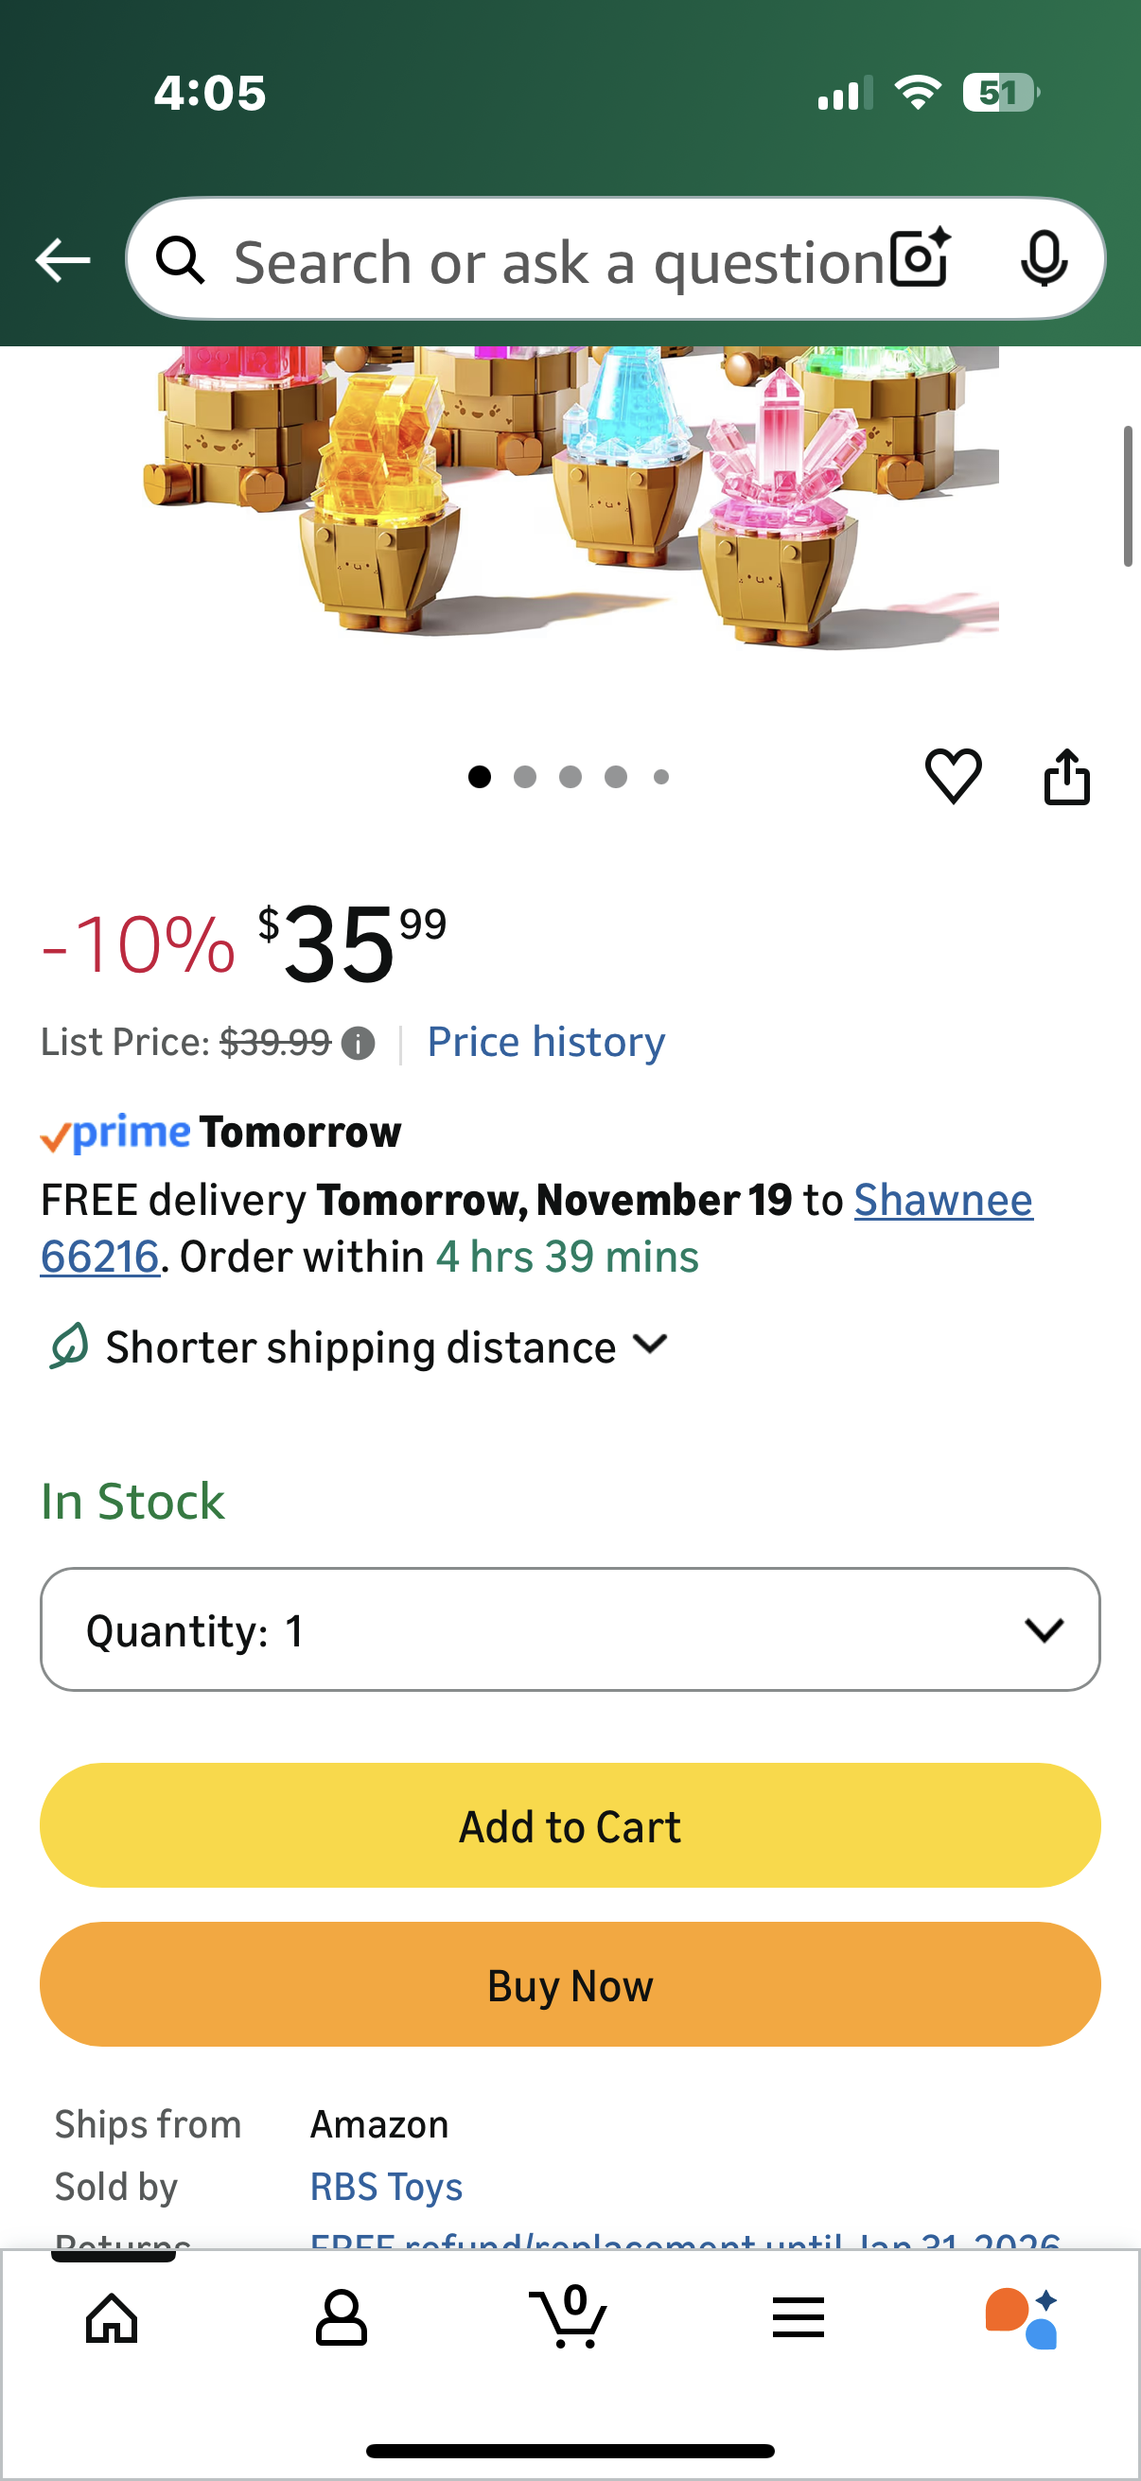The width and height of the screenshot is (1141, 2481).
Task: Open the account profile tab
Action: pyautogui.click(x=341, y=2316)
